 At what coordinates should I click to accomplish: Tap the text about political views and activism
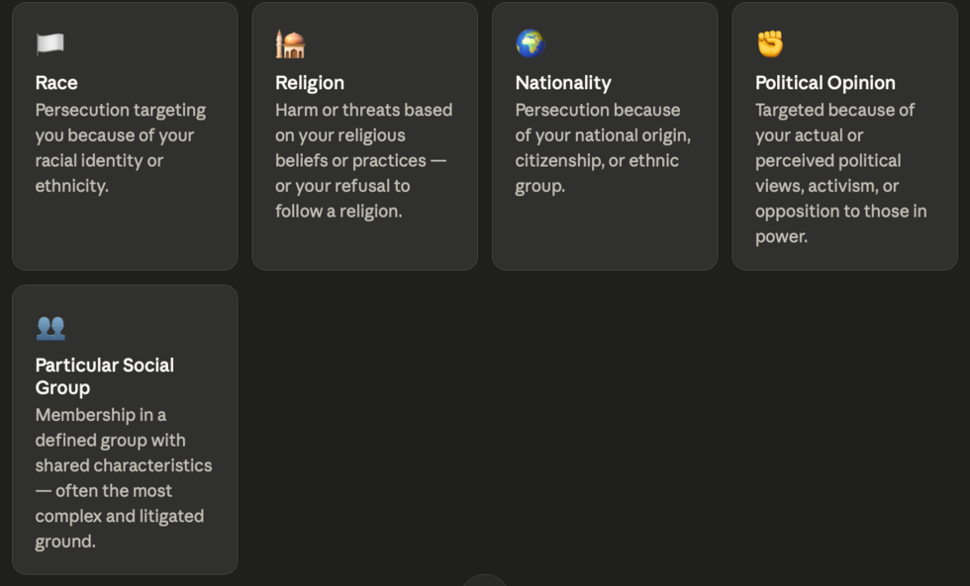pyautogui.click(x=840, y=173)
